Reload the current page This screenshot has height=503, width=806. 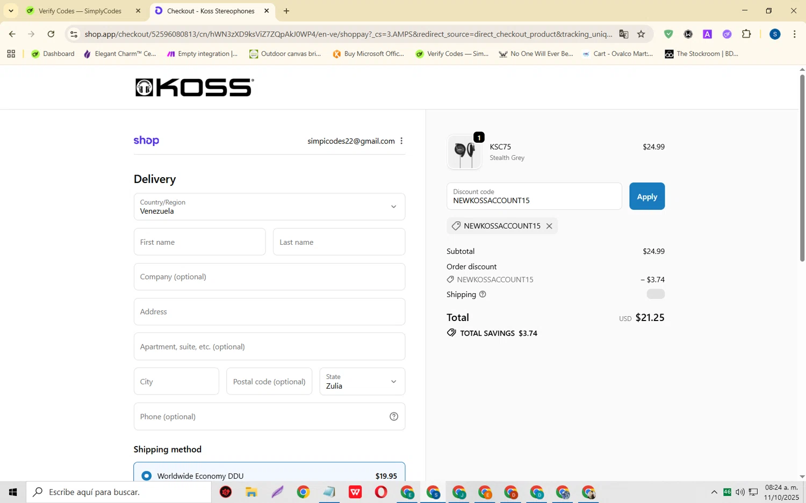tap(51, 34)
